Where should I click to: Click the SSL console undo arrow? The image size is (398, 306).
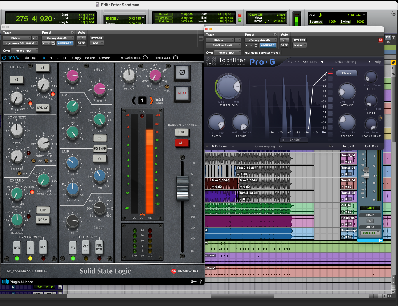tap(27, 58)
